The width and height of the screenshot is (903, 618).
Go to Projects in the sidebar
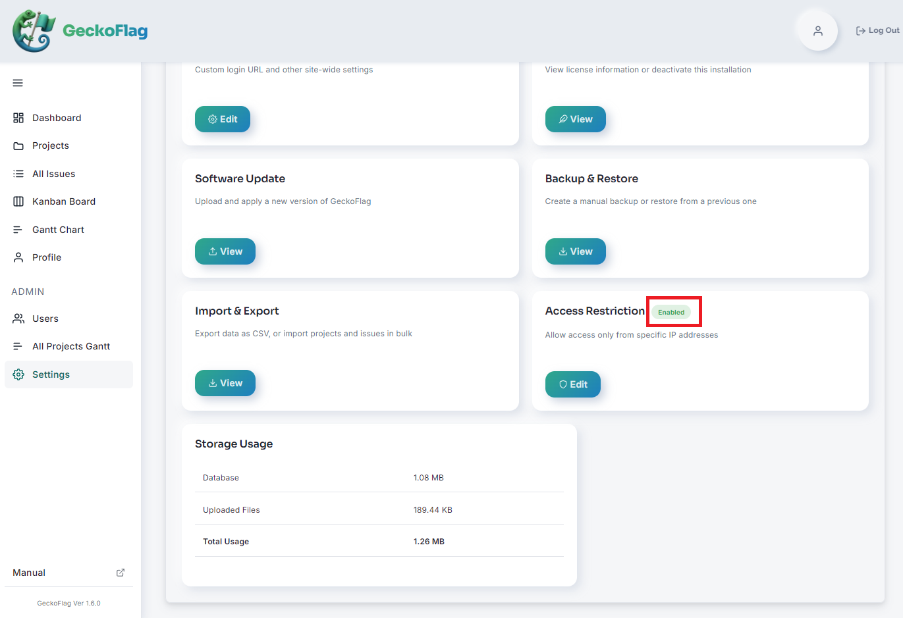pos(68,146)
